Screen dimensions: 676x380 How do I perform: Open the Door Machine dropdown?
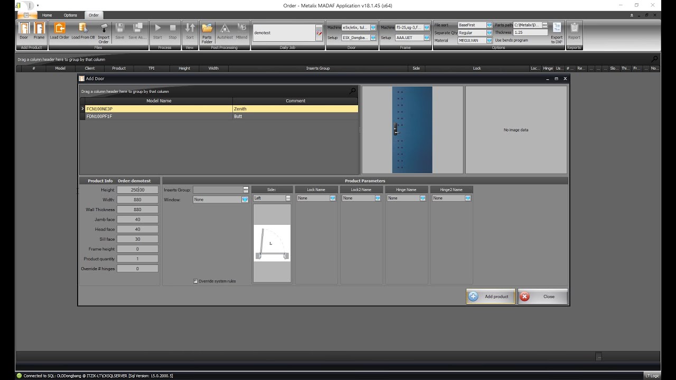pos(373,27)
